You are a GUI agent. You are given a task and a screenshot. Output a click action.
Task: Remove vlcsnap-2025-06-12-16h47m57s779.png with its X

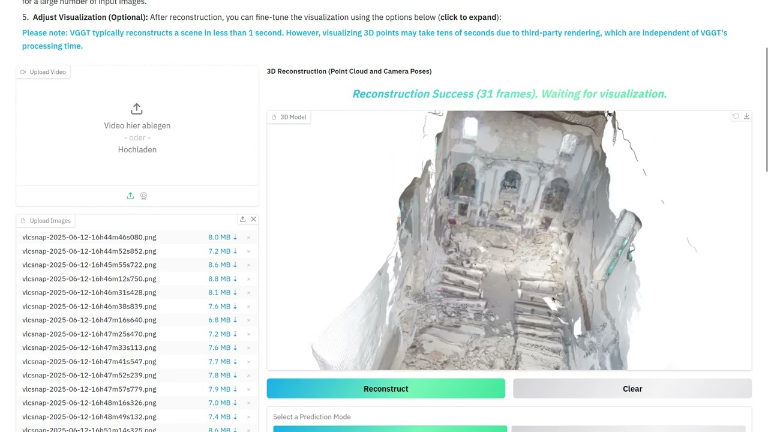[248, 389]
